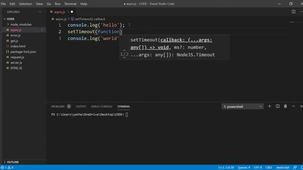Click errors and warnings status indicator

(x=7, y=168)
